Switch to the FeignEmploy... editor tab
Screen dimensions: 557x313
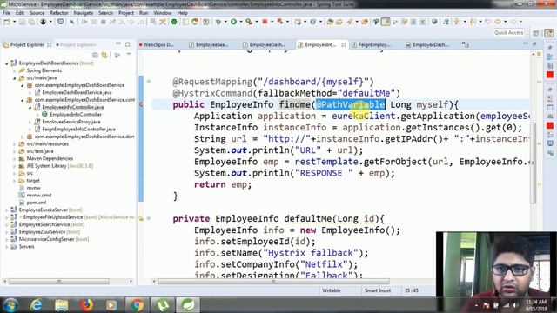tap(374, 44)
